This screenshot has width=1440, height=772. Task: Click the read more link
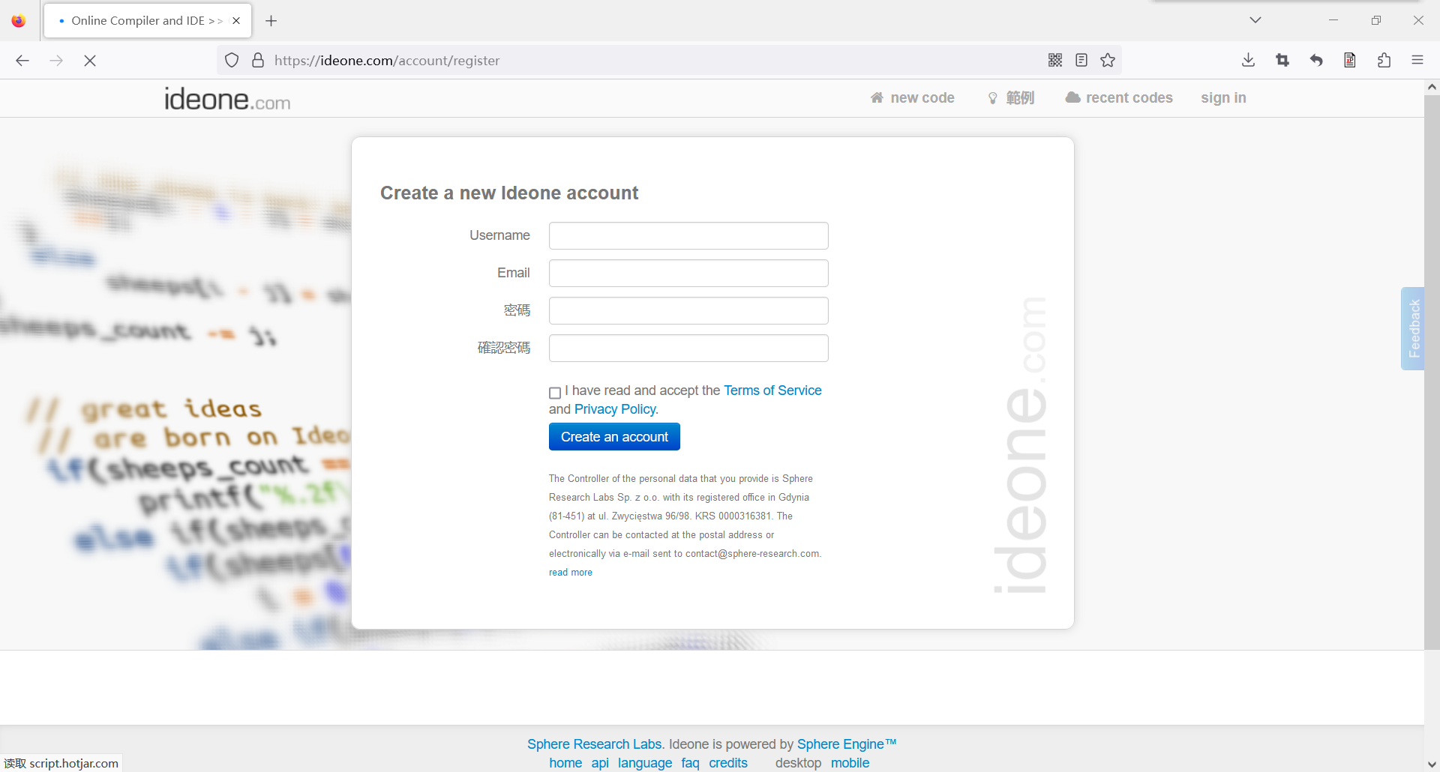tap(571, 573)
